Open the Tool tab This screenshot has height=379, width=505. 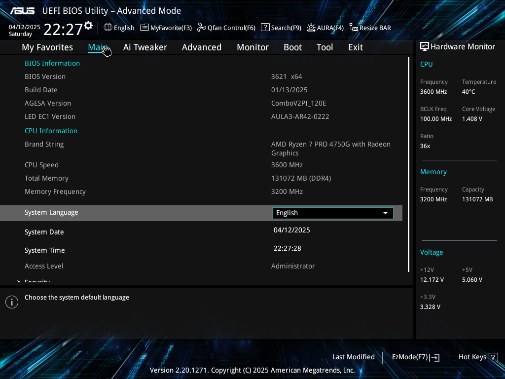tap(325, 47)
